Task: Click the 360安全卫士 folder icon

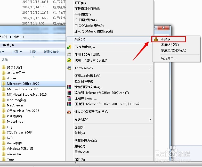Action: 4,73
